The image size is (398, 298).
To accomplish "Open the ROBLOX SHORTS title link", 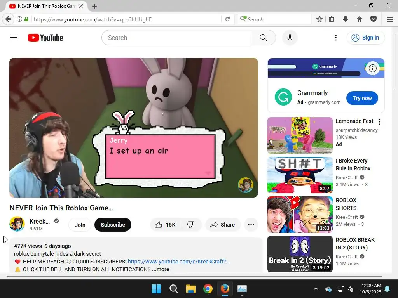I will coord(346,204).
